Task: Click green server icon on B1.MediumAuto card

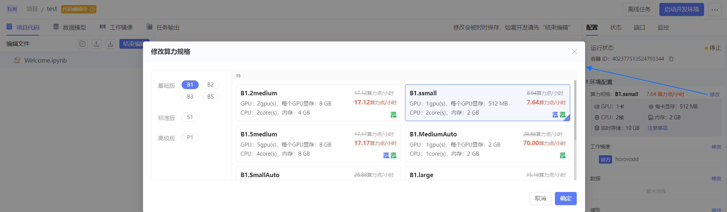Action: tap(563, 156)
